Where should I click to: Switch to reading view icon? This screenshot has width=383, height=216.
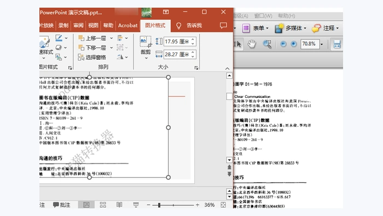point(119,205)
